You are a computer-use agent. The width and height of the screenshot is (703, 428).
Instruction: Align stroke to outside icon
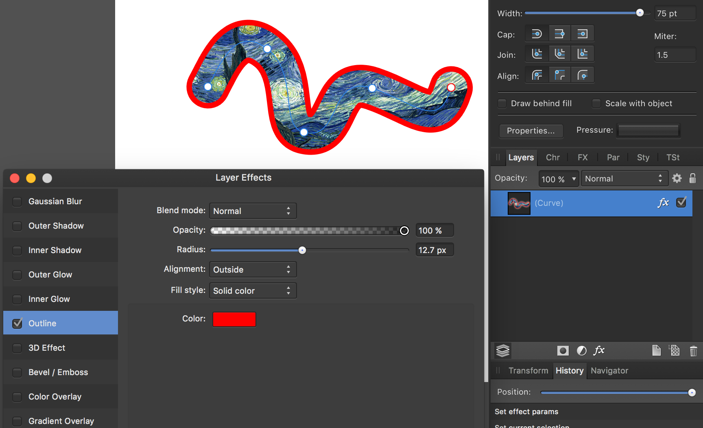pyautogui.click(x=583, y=75)
